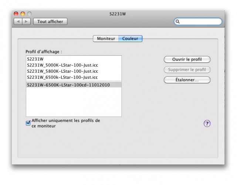Screen dimensions: 237x185
Task: Click Supprimer le profil button
Action: tap(187, 70)
